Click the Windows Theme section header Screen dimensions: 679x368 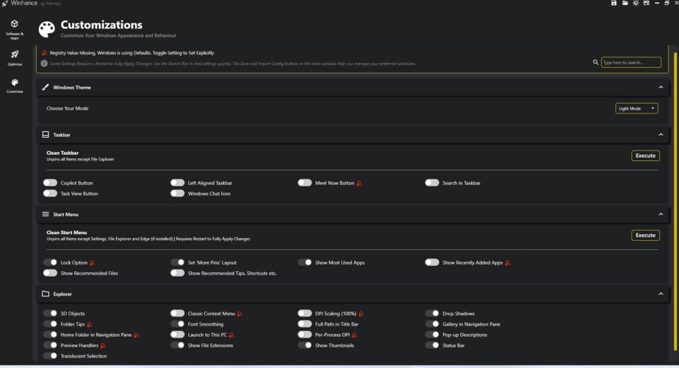pyautogui.click(x=72, y=87)
